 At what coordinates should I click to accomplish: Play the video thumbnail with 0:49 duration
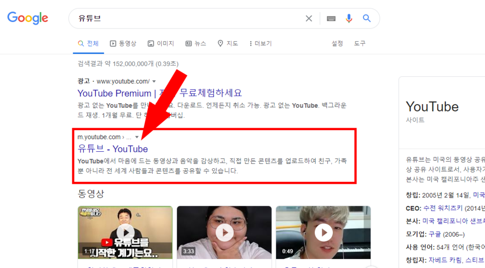click(323, 232)
